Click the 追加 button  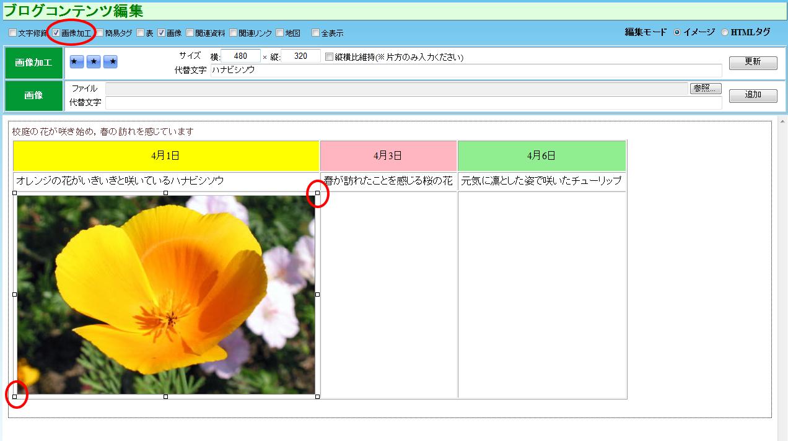pyautogui.click(x=753, y=95)
